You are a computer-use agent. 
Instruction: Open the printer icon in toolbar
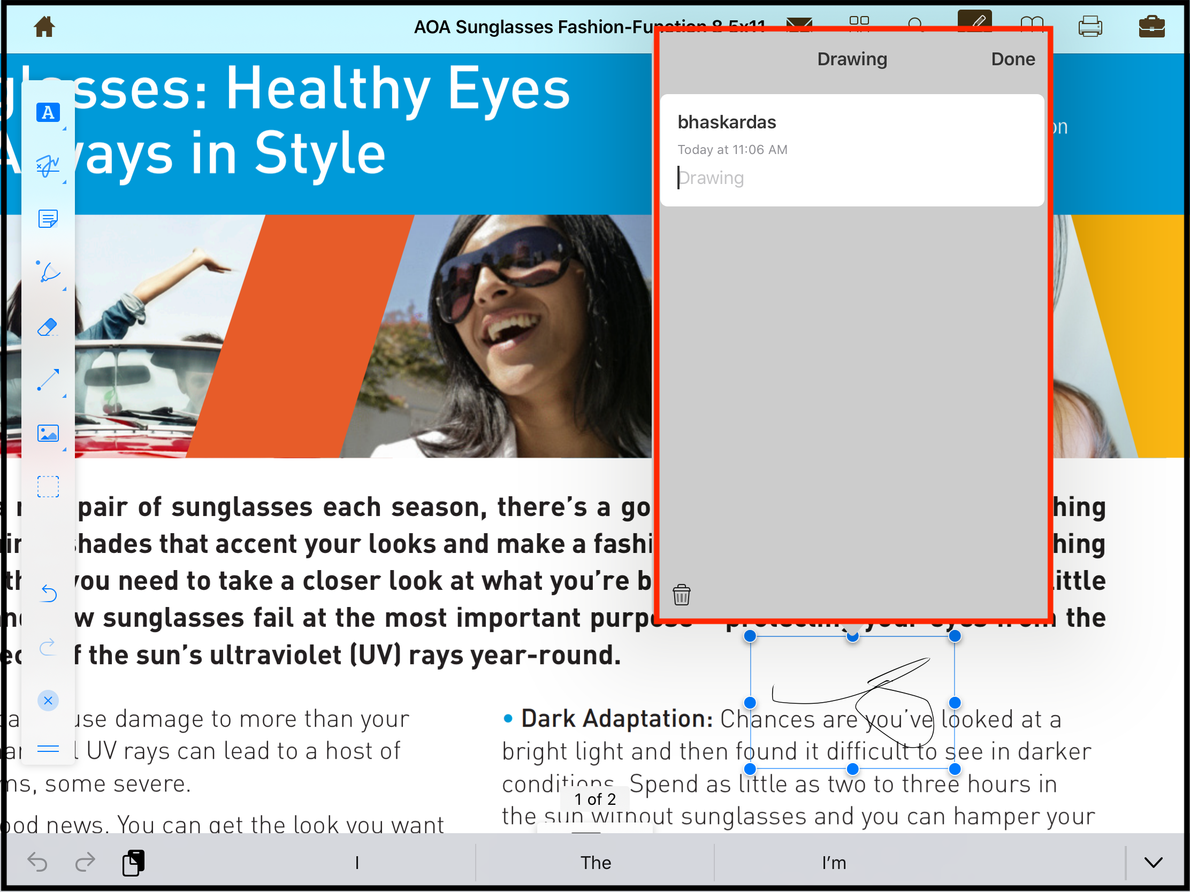(1090, 26)
